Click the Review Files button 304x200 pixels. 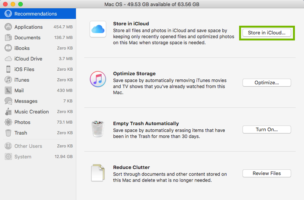(266, 174)
